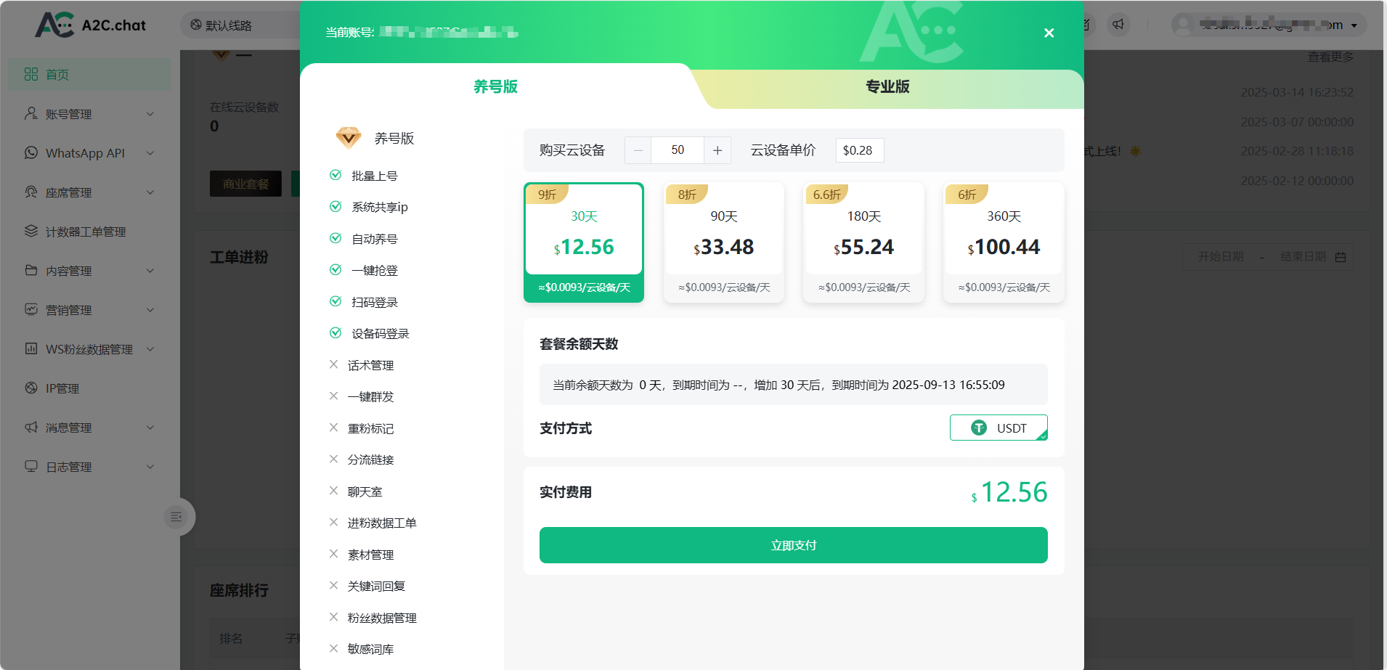This screenshot has width=1387, height=670.
Task: Open the user account dropdown arrow
Action: (1354, 25)
